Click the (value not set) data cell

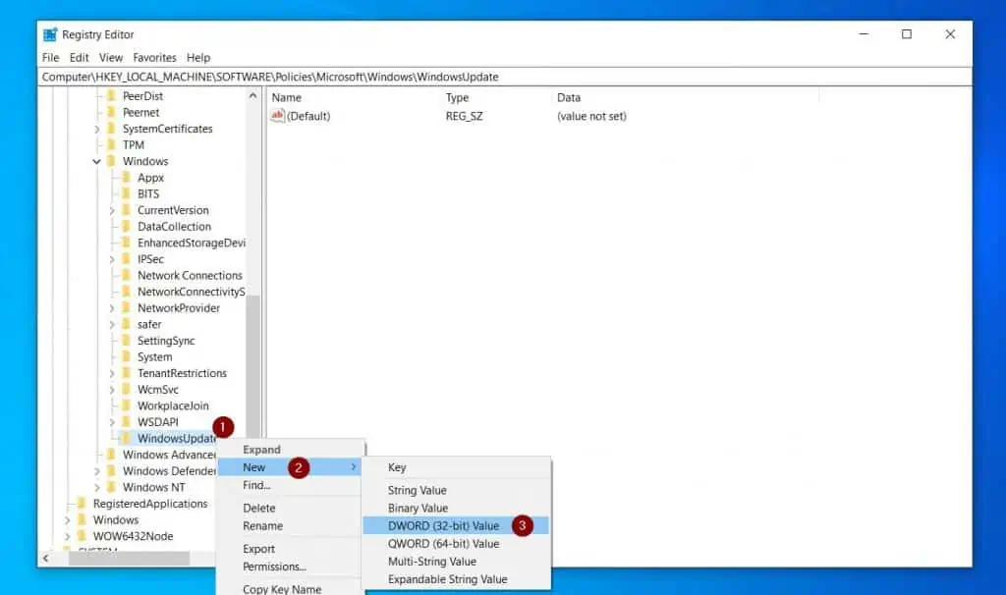[x=591, y=116]
